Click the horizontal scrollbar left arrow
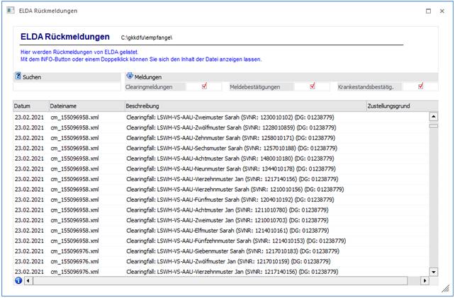Screen dimensions: 455x298 pyautogui.click(x=28, y=280)
